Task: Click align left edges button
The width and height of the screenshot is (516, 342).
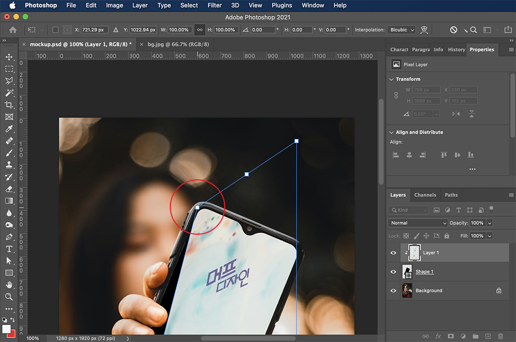Action: 396,155
